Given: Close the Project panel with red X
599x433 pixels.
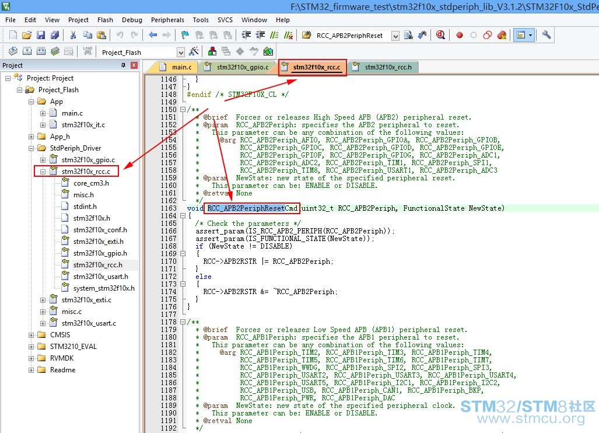Looking at the screenshot, I should [134, 65].
